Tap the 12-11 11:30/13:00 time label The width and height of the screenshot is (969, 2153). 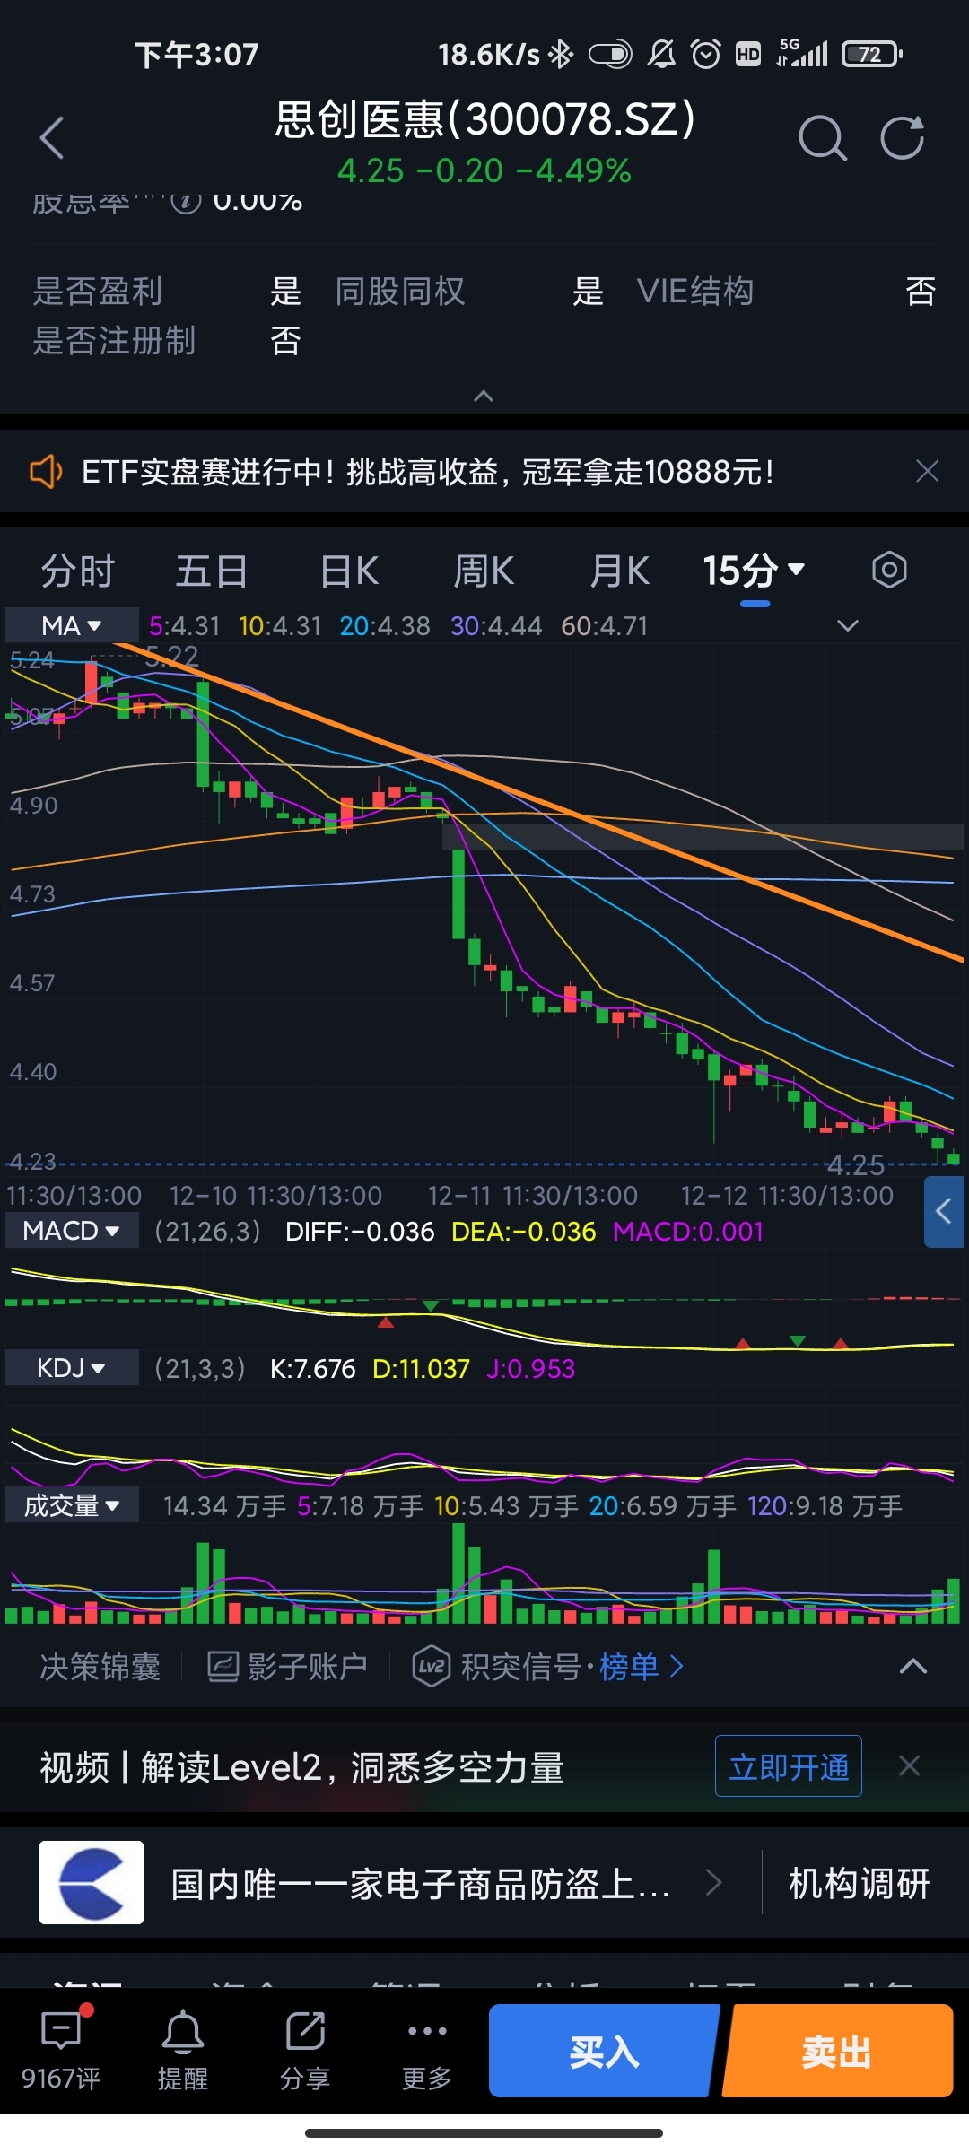pyautogui.click(x=533, y=1196)
